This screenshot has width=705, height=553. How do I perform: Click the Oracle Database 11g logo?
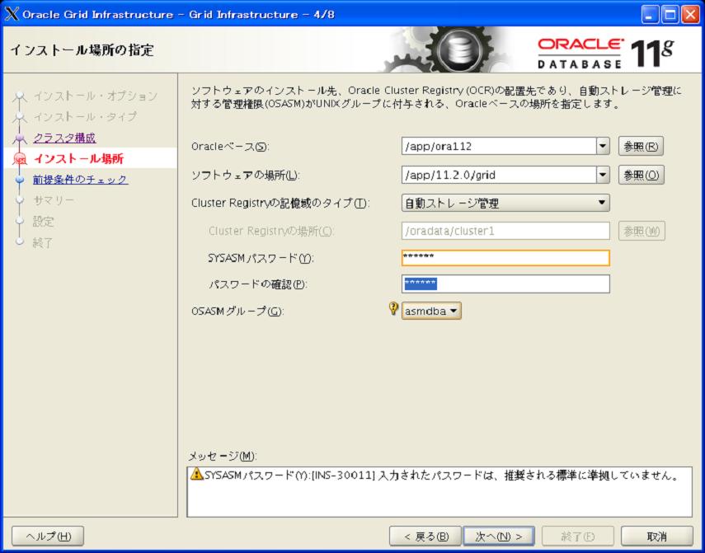605,53
